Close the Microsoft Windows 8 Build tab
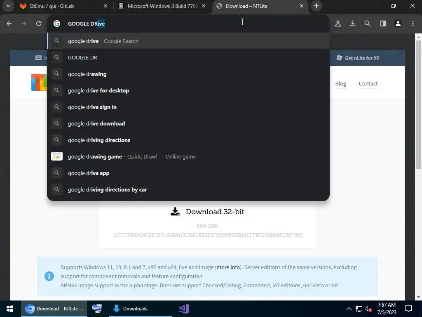 click(204, 6)
